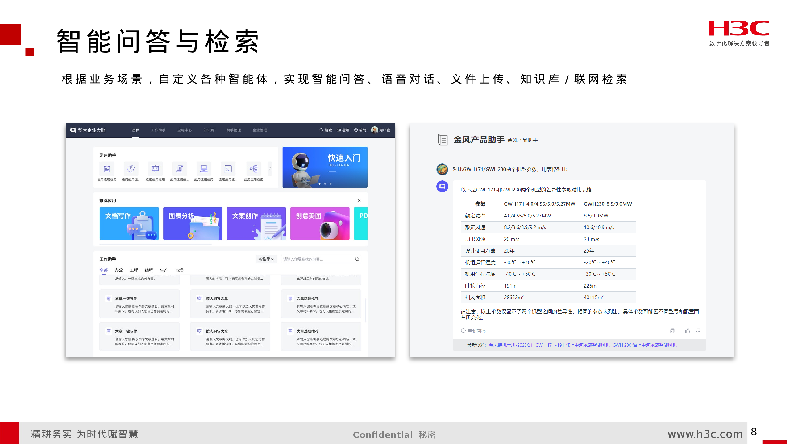Switch to the 知识库 nav tab
Image resolution: width=790 pixels, height=444 pixels.
(x=209, y=130)
